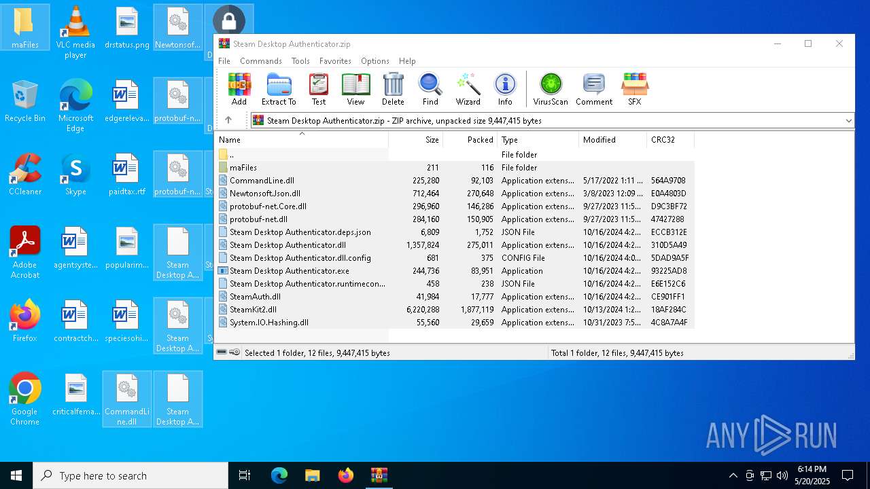
Task: Expand the archive path dropdown
Action: pos(848,121)
